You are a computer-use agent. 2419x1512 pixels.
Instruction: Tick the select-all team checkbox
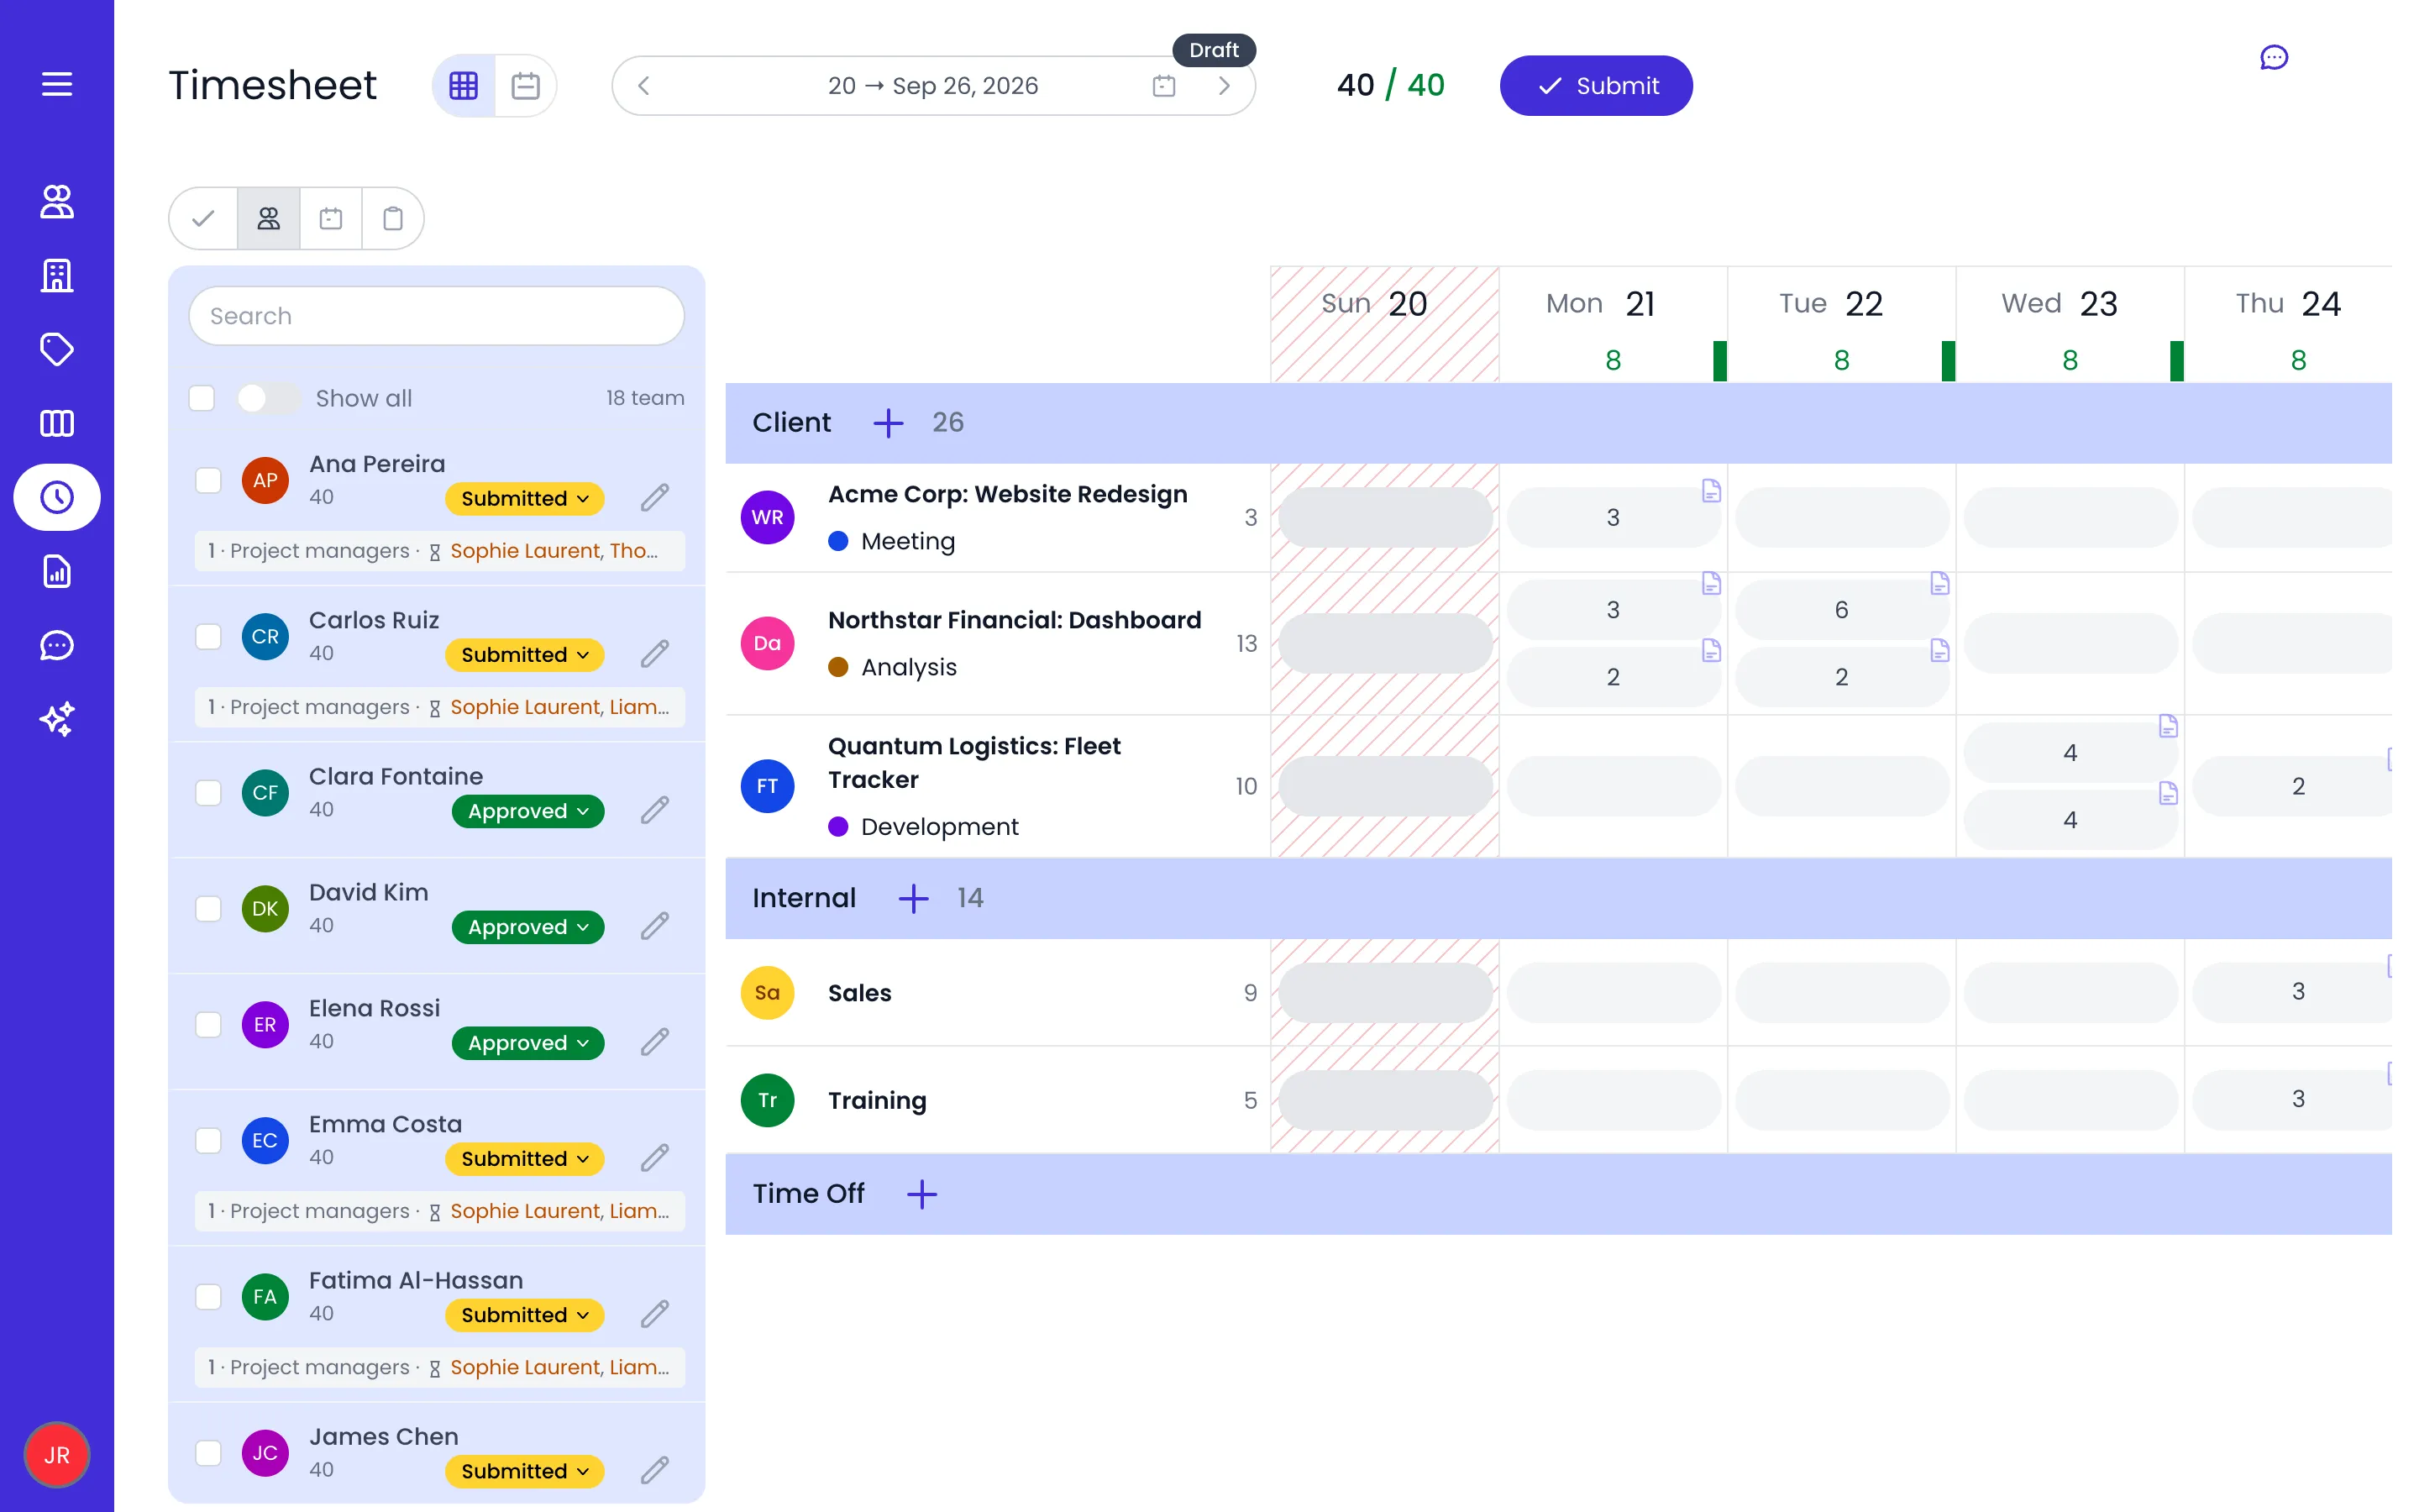click(202, 398)
